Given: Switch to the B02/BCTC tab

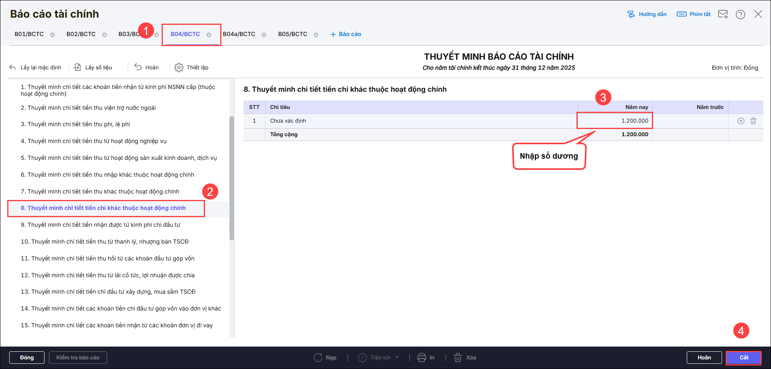Looking at the screenshot, I should pyautogui.click(x=81, y=34).
